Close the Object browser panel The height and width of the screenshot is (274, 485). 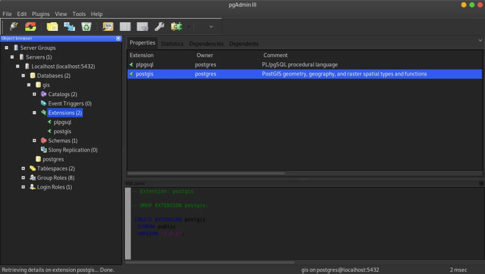[118, 38]
